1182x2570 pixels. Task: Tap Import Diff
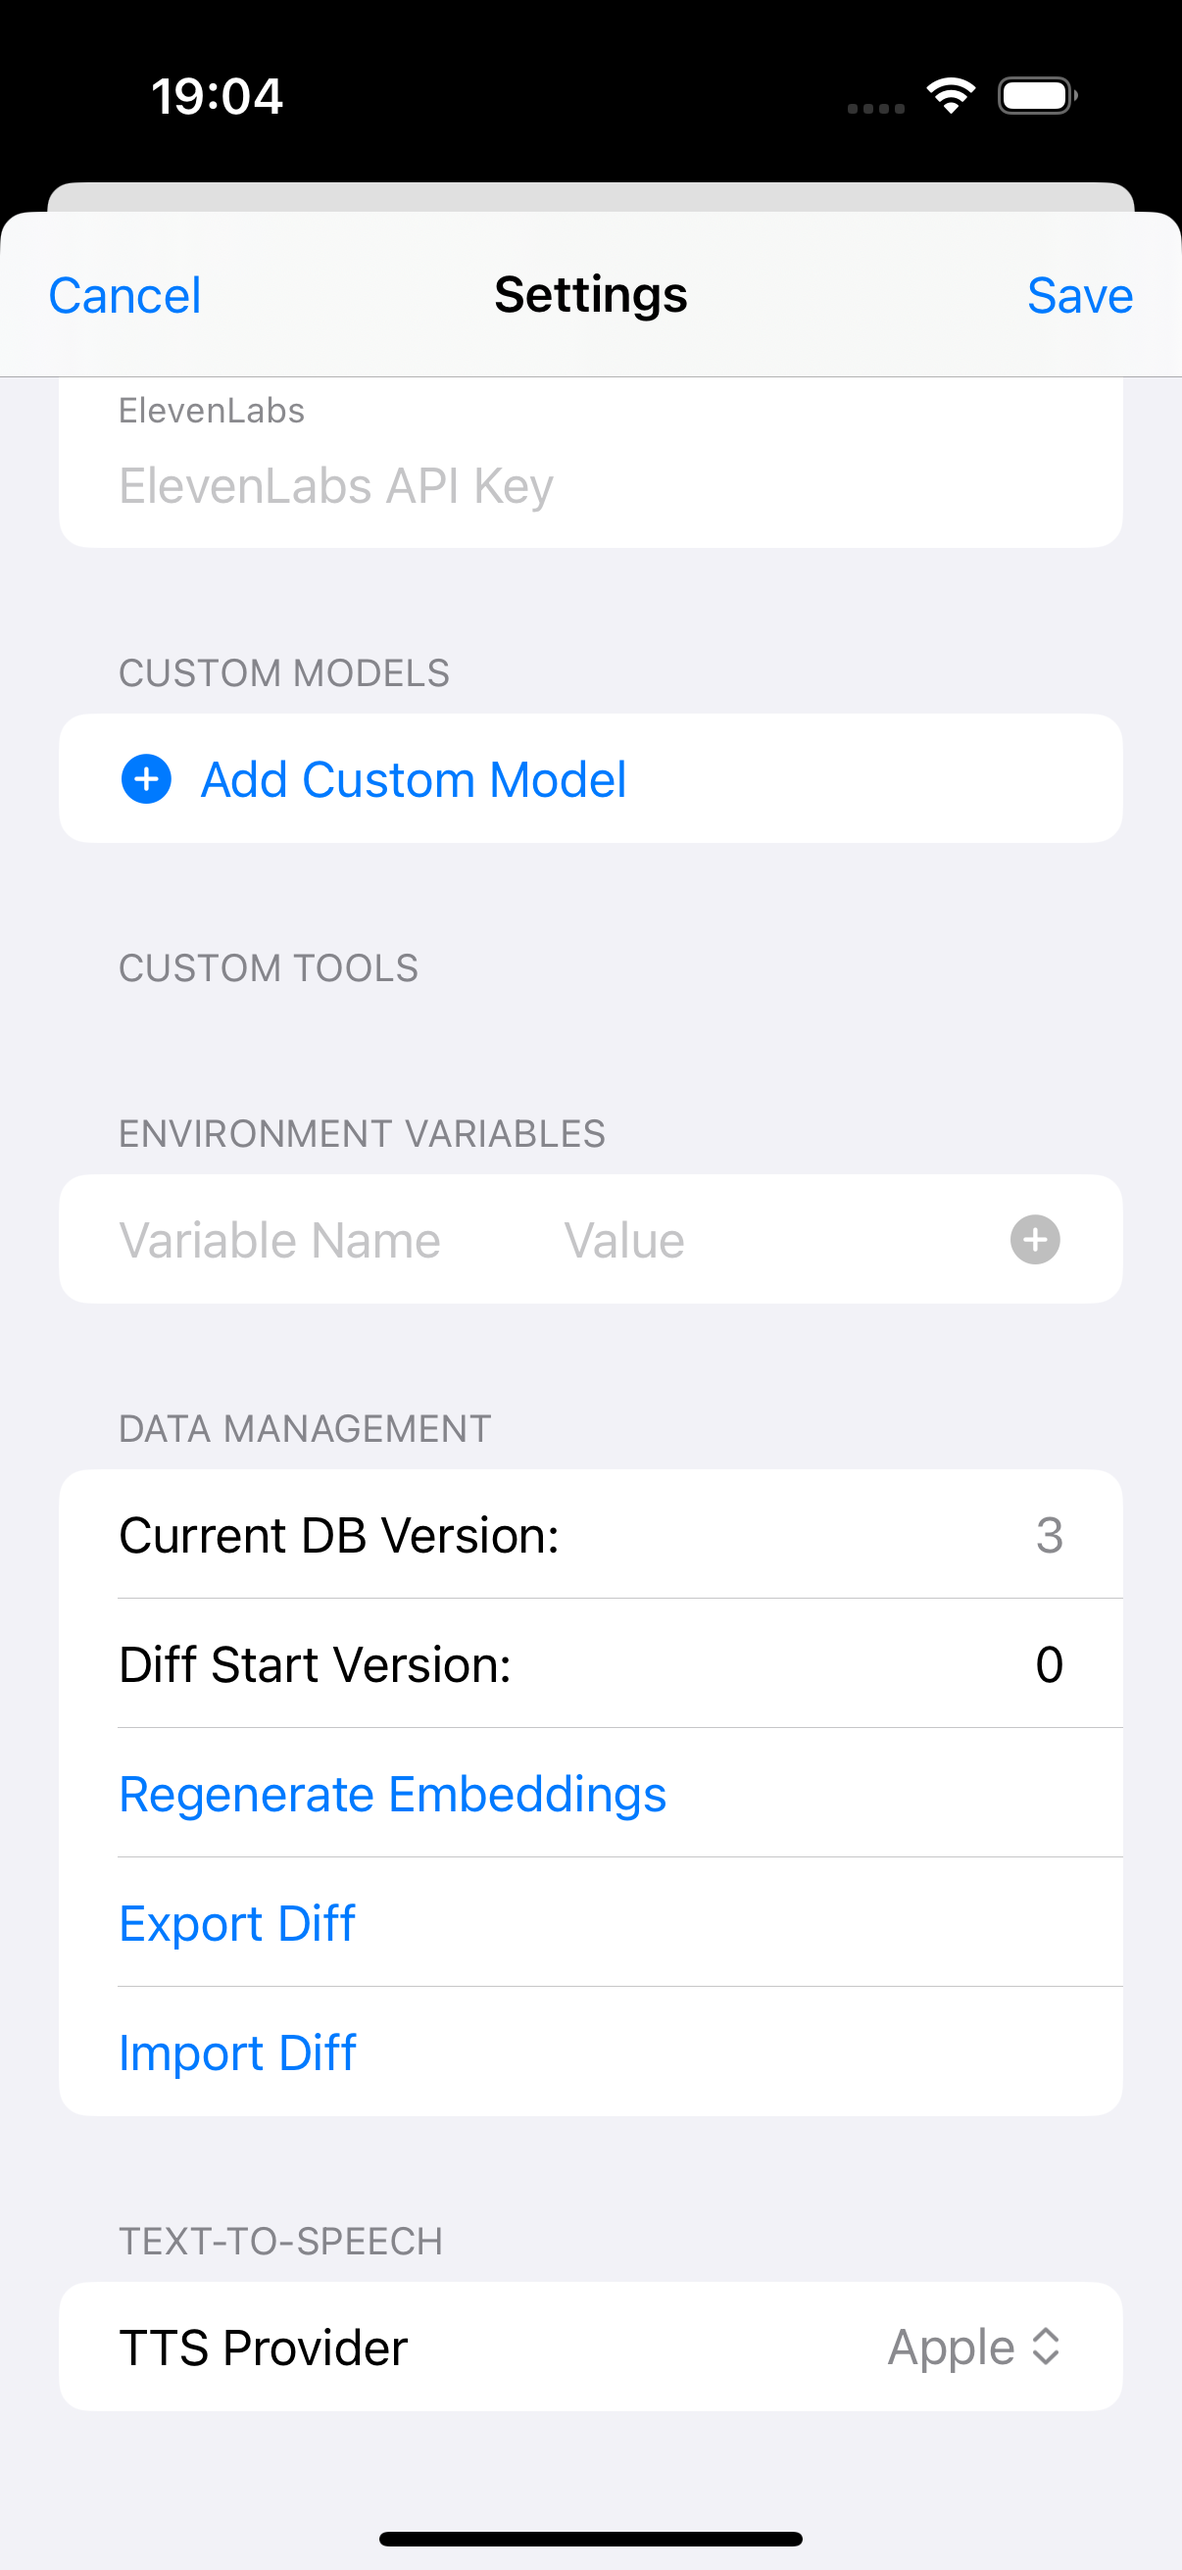point(236,2052)
